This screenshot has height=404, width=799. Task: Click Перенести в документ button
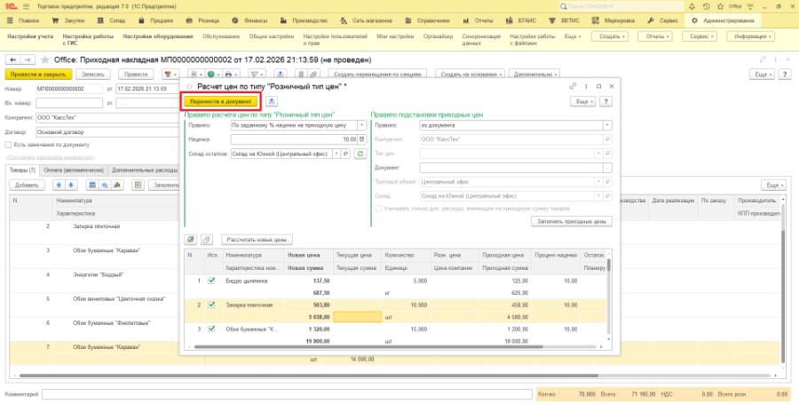tap(221, 102)
